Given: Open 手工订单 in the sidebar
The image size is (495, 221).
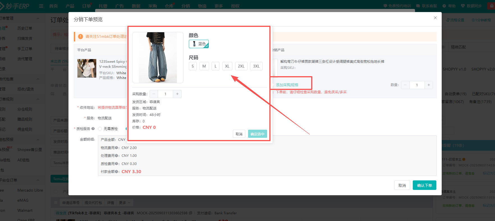Looking at the screenshot, I should coord(25,49).
